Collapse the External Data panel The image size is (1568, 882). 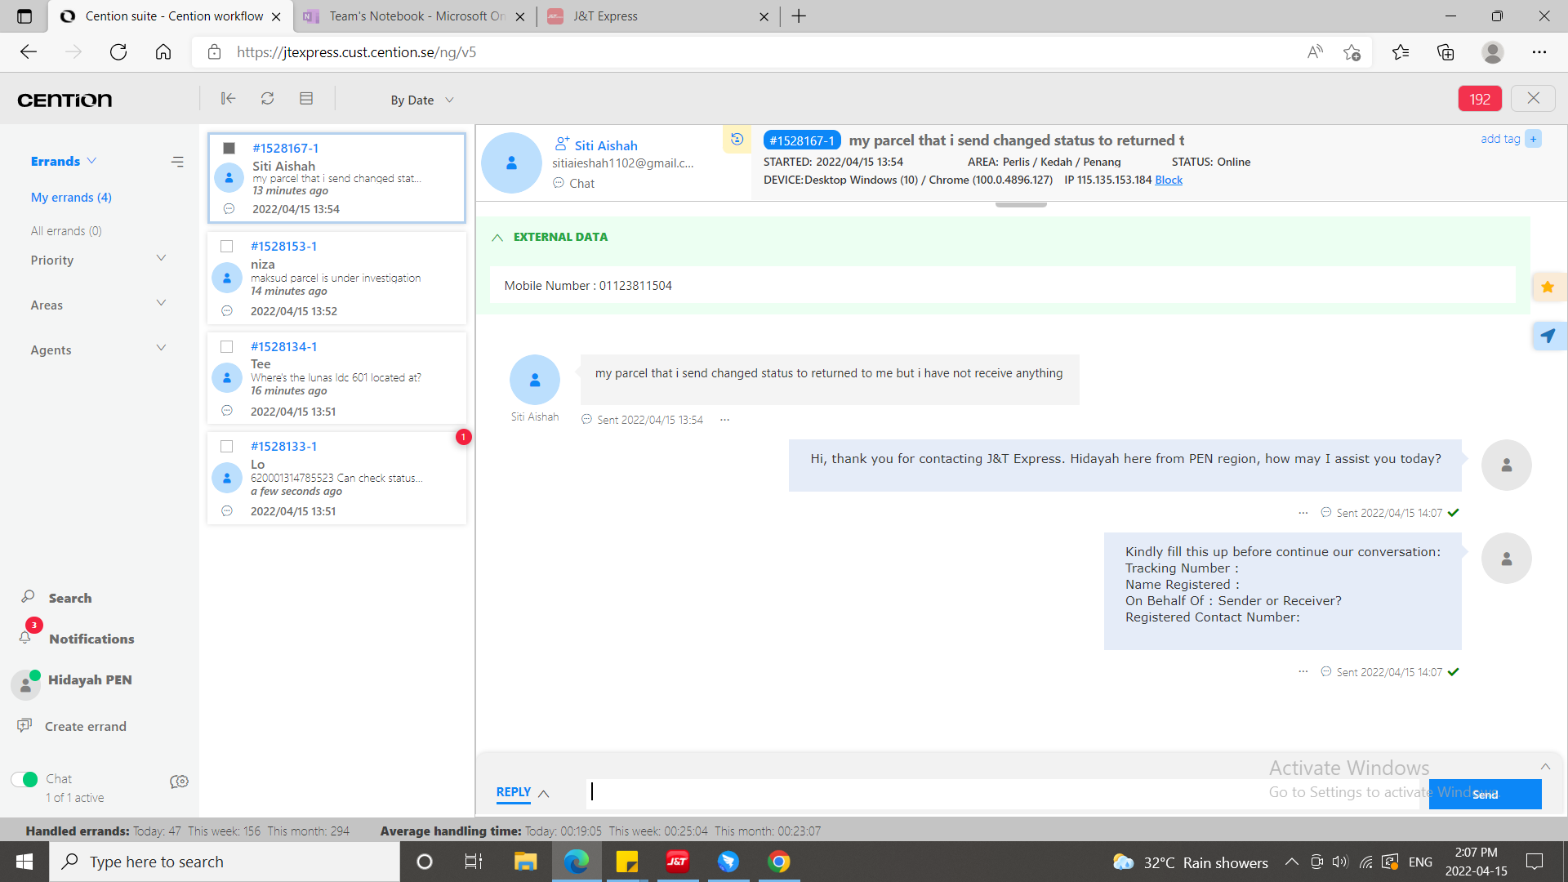[x=497, y=237]
